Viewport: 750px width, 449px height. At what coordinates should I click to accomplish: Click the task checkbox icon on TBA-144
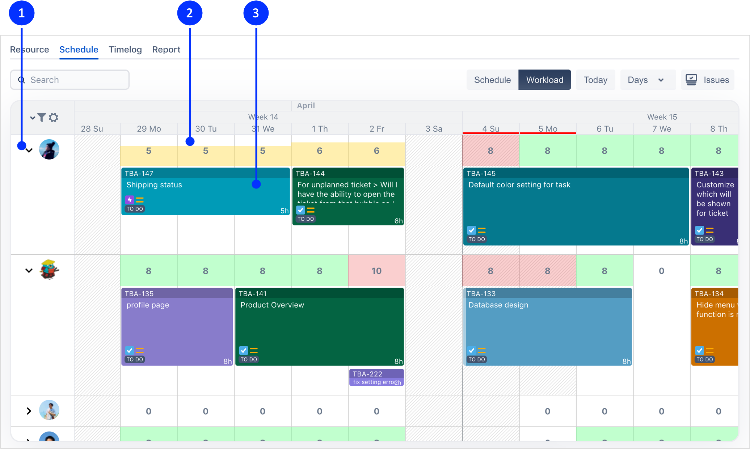pos(300,210)
